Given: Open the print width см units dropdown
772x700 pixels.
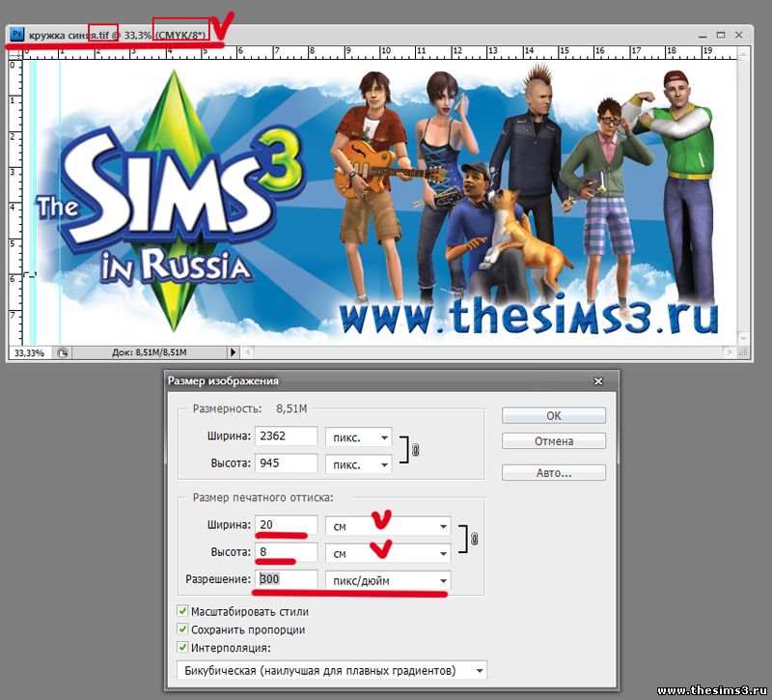Looking at the screenshot, I should click(388, 526).
